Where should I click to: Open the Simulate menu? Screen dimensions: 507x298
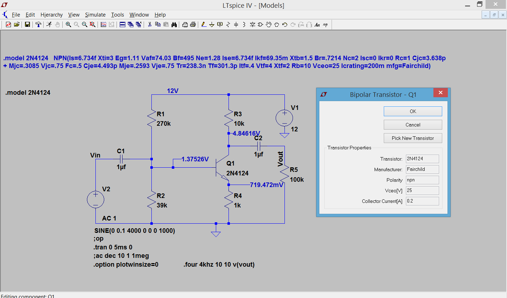95,15
